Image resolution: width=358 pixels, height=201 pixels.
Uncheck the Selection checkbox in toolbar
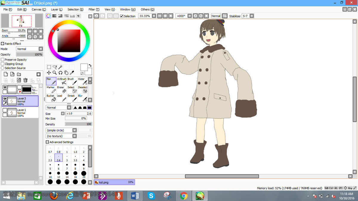tap(122, 16)
